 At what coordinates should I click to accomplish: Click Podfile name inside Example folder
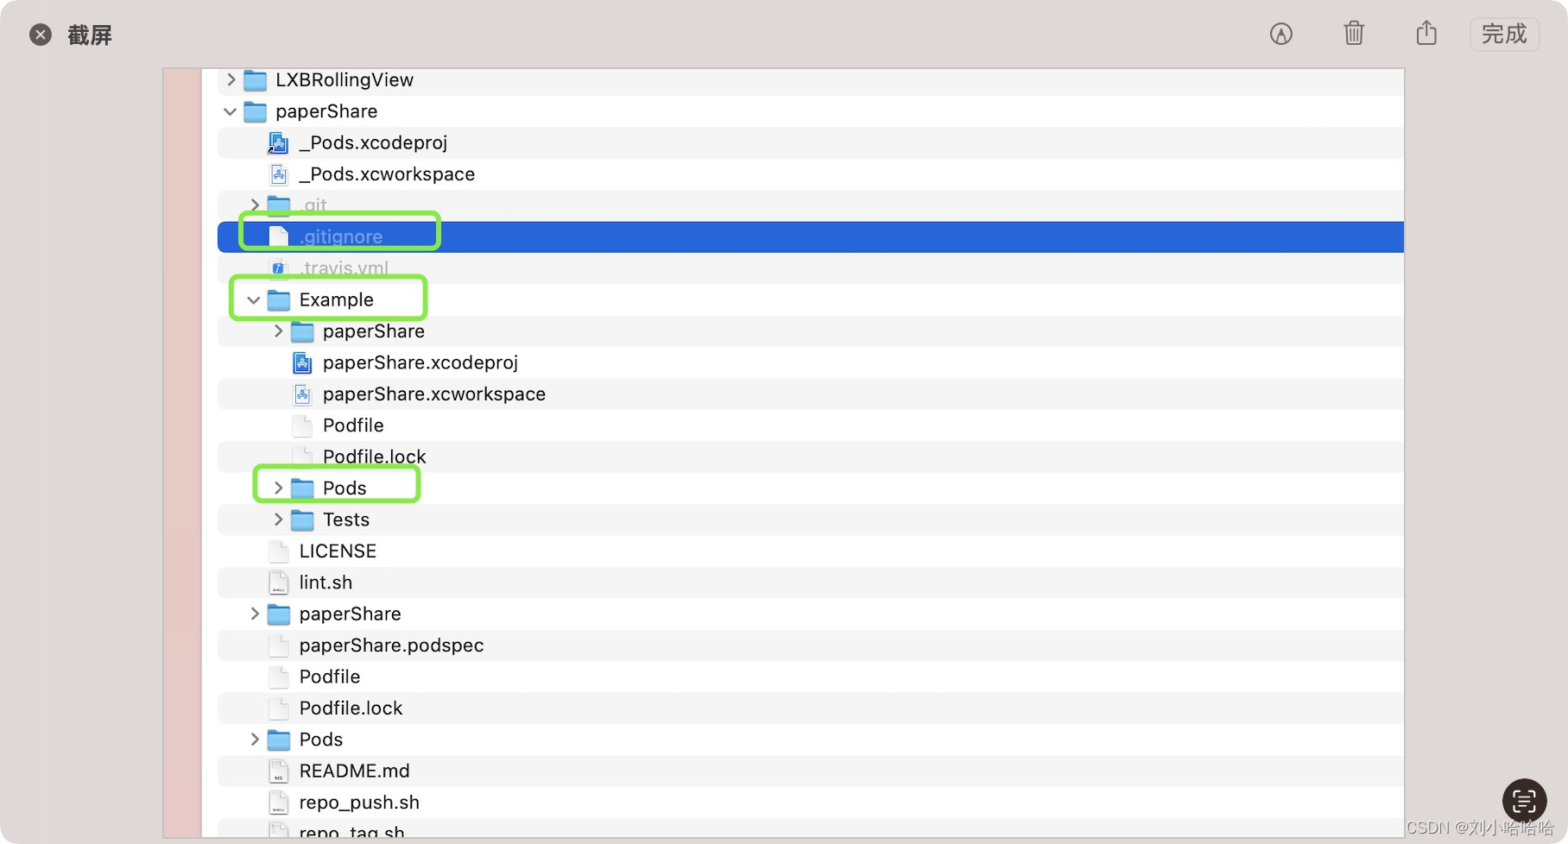pos(353,425)
